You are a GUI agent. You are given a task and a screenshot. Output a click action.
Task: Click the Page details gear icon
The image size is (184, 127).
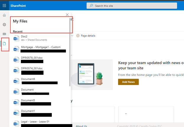pyautogui.click(x=78, y=36)
